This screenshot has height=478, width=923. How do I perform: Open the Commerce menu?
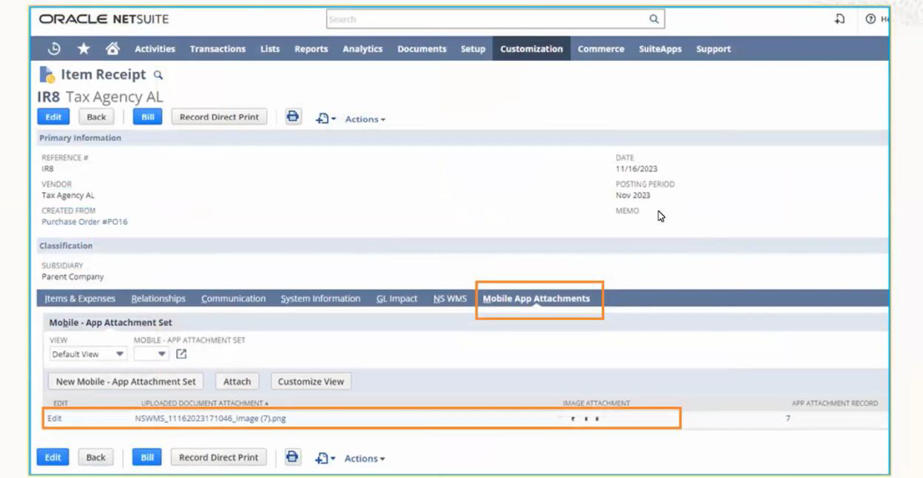(x=600, y=49)
